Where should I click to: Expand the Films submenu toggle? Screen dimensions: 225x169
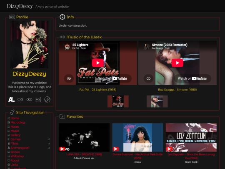point(49,144)
